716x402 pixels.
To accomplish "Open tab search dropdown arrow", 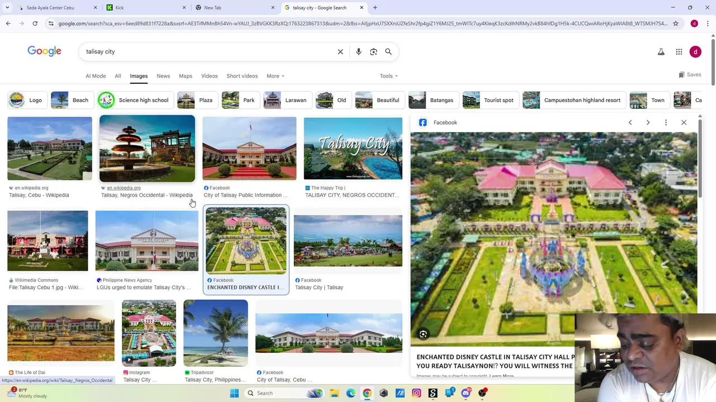I will coord(7,8).
